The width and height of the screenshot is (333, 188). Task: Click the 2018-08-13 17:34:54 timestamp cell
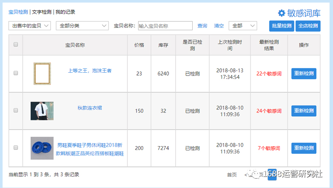click(230, 73)
